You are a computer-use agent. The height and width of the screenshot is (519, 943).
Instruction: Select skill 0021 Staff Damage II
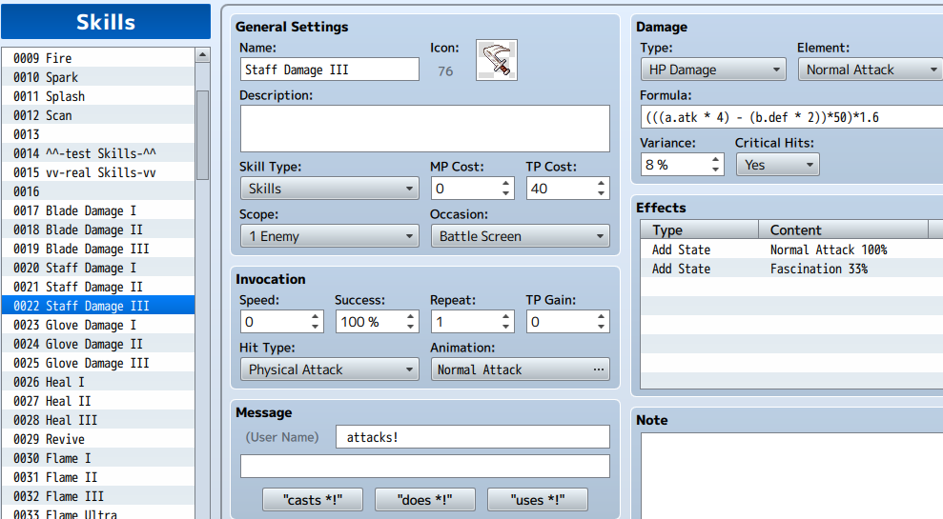click(98, 287)
